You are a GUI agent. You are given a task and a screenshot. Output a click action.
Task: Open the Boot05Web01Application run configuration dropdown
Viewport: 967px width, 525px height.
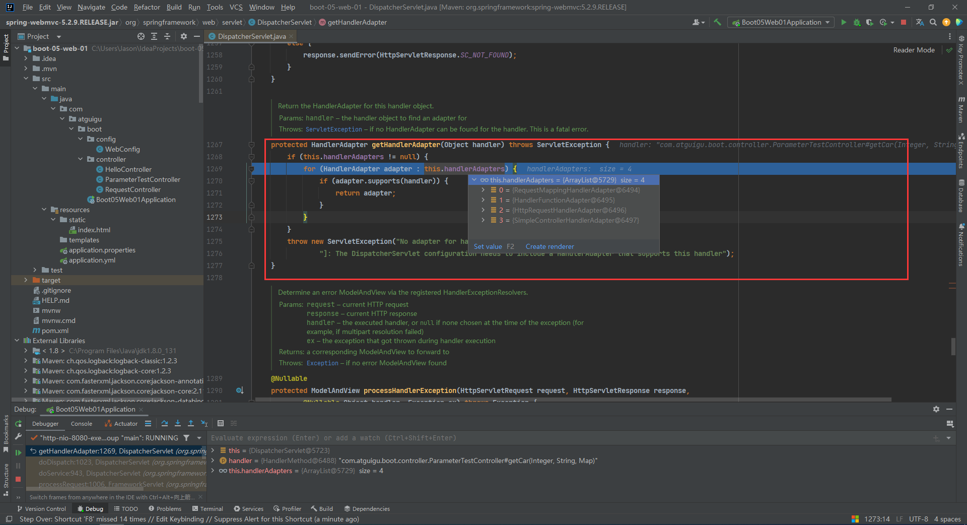pyautogui.click(x=781, y=22)
